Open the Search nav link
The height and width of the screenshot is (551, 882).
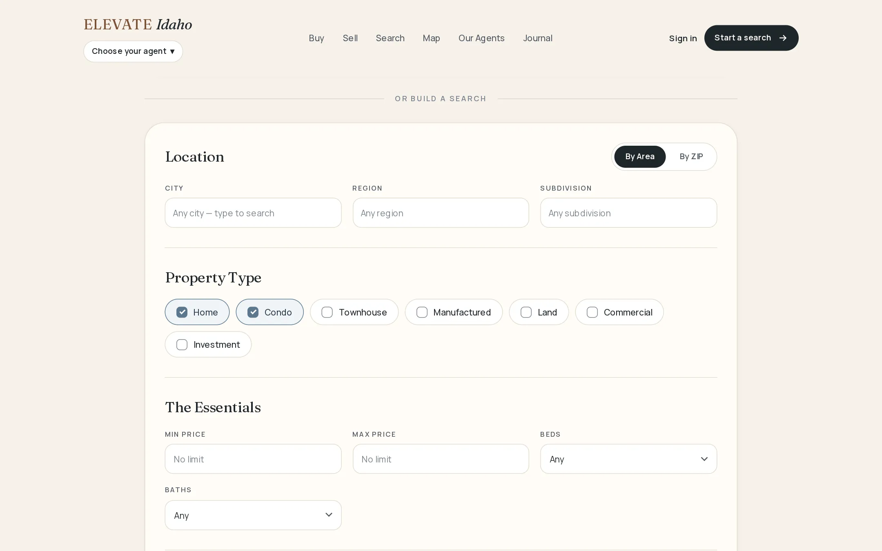(390, 38)
